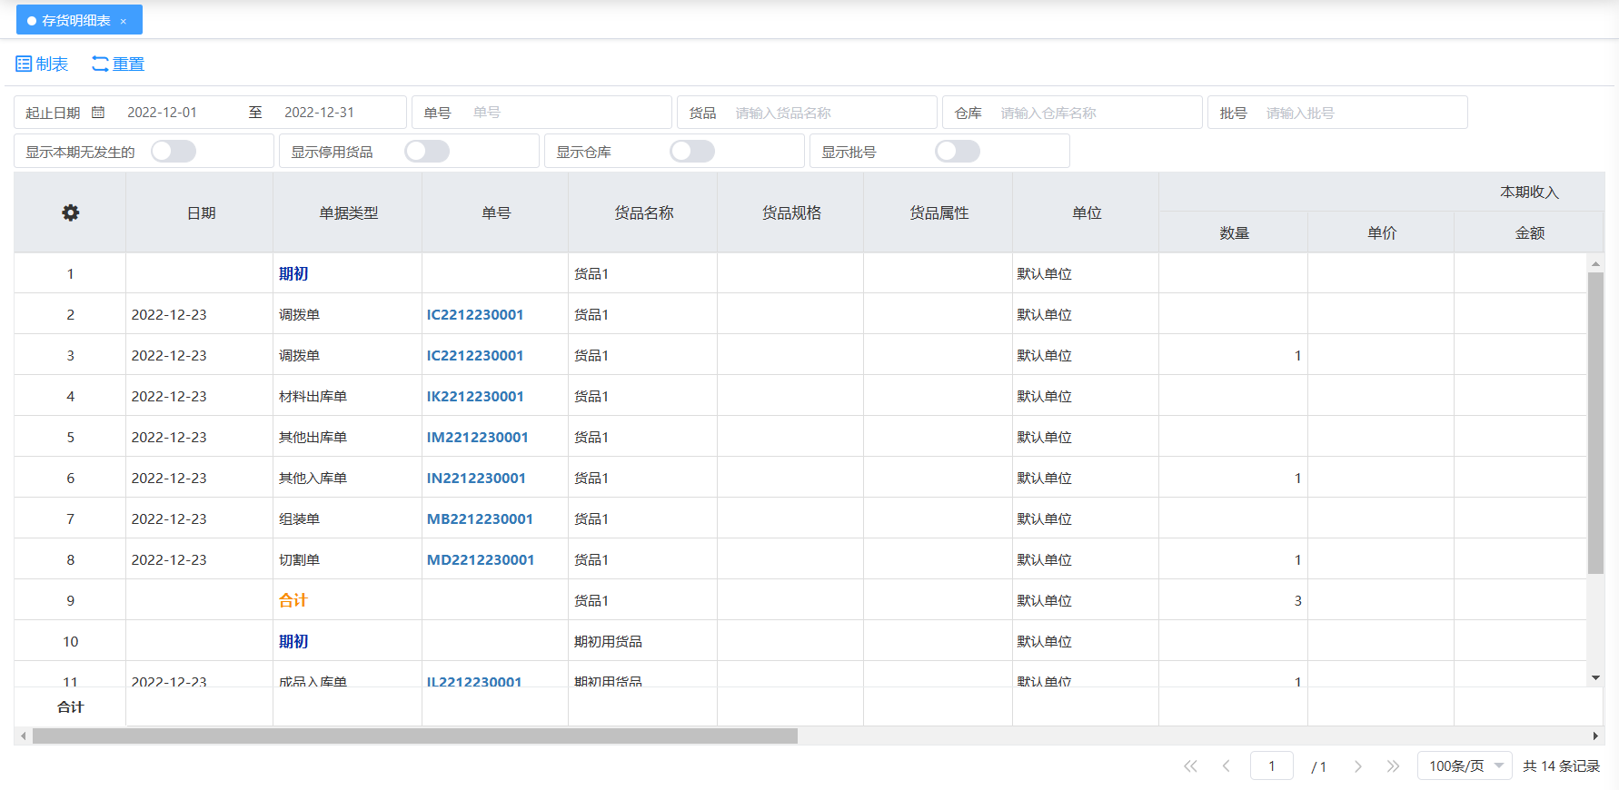The width and height of the screenshot is (1619, 790).
Task: Click the horizontal scrollbar thumb
Action: click(x=414, y=736)
